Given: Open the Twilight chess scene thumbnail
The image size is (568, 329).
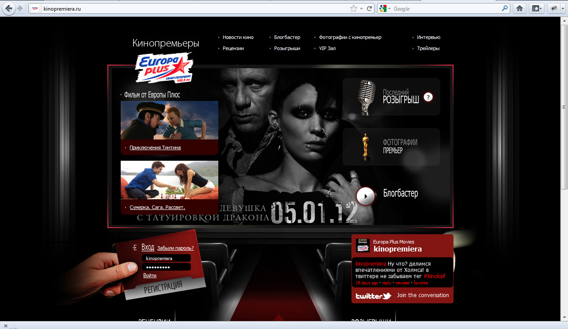Looking at the screenshot, I should pyautogui.click(x=170, y=180).
